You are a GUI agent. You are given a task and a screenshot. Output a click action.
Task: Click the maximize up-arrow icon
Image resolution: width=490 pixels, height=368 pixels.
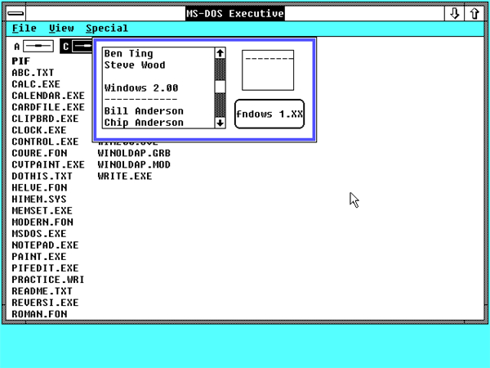pyautogui.click(x=474, y=13)
